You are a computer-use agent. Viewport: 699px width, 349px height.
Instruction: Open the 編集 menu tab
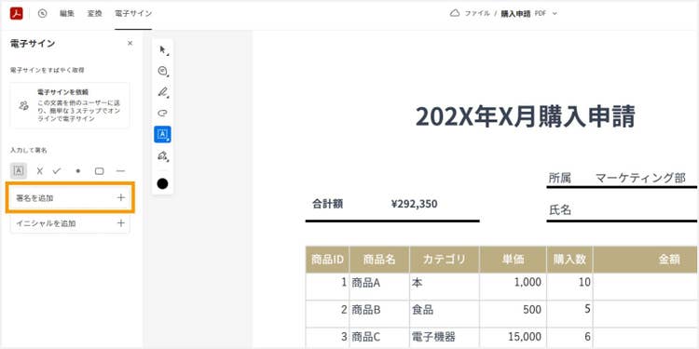click(x=67, y=13)
